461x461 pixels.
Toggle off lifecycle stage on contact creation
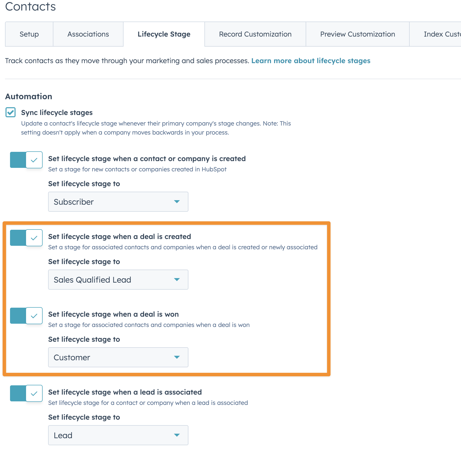[x=26, y=160]
